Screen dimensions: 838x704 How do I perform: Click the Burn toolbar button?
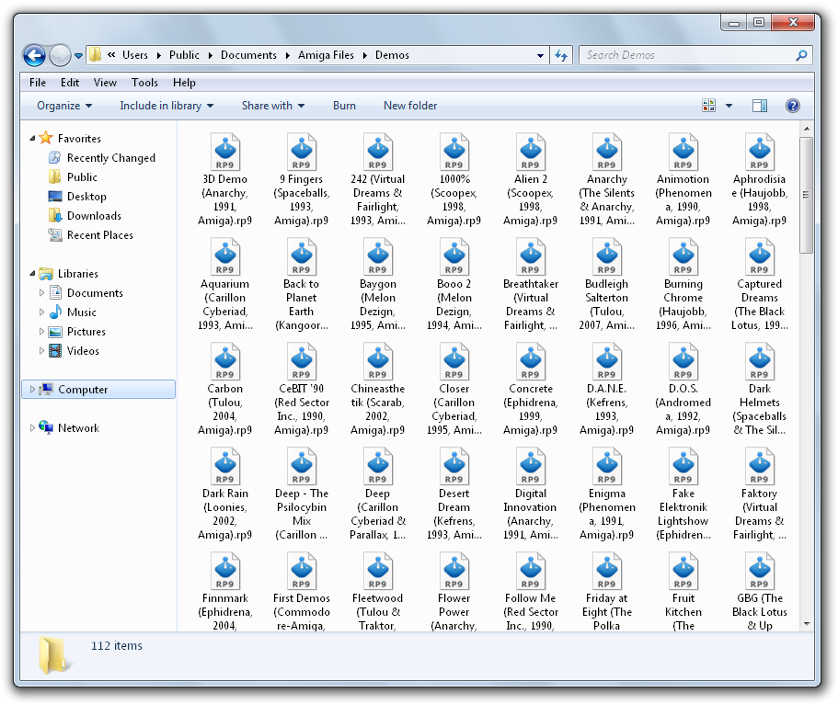click(x=345, y=106)
